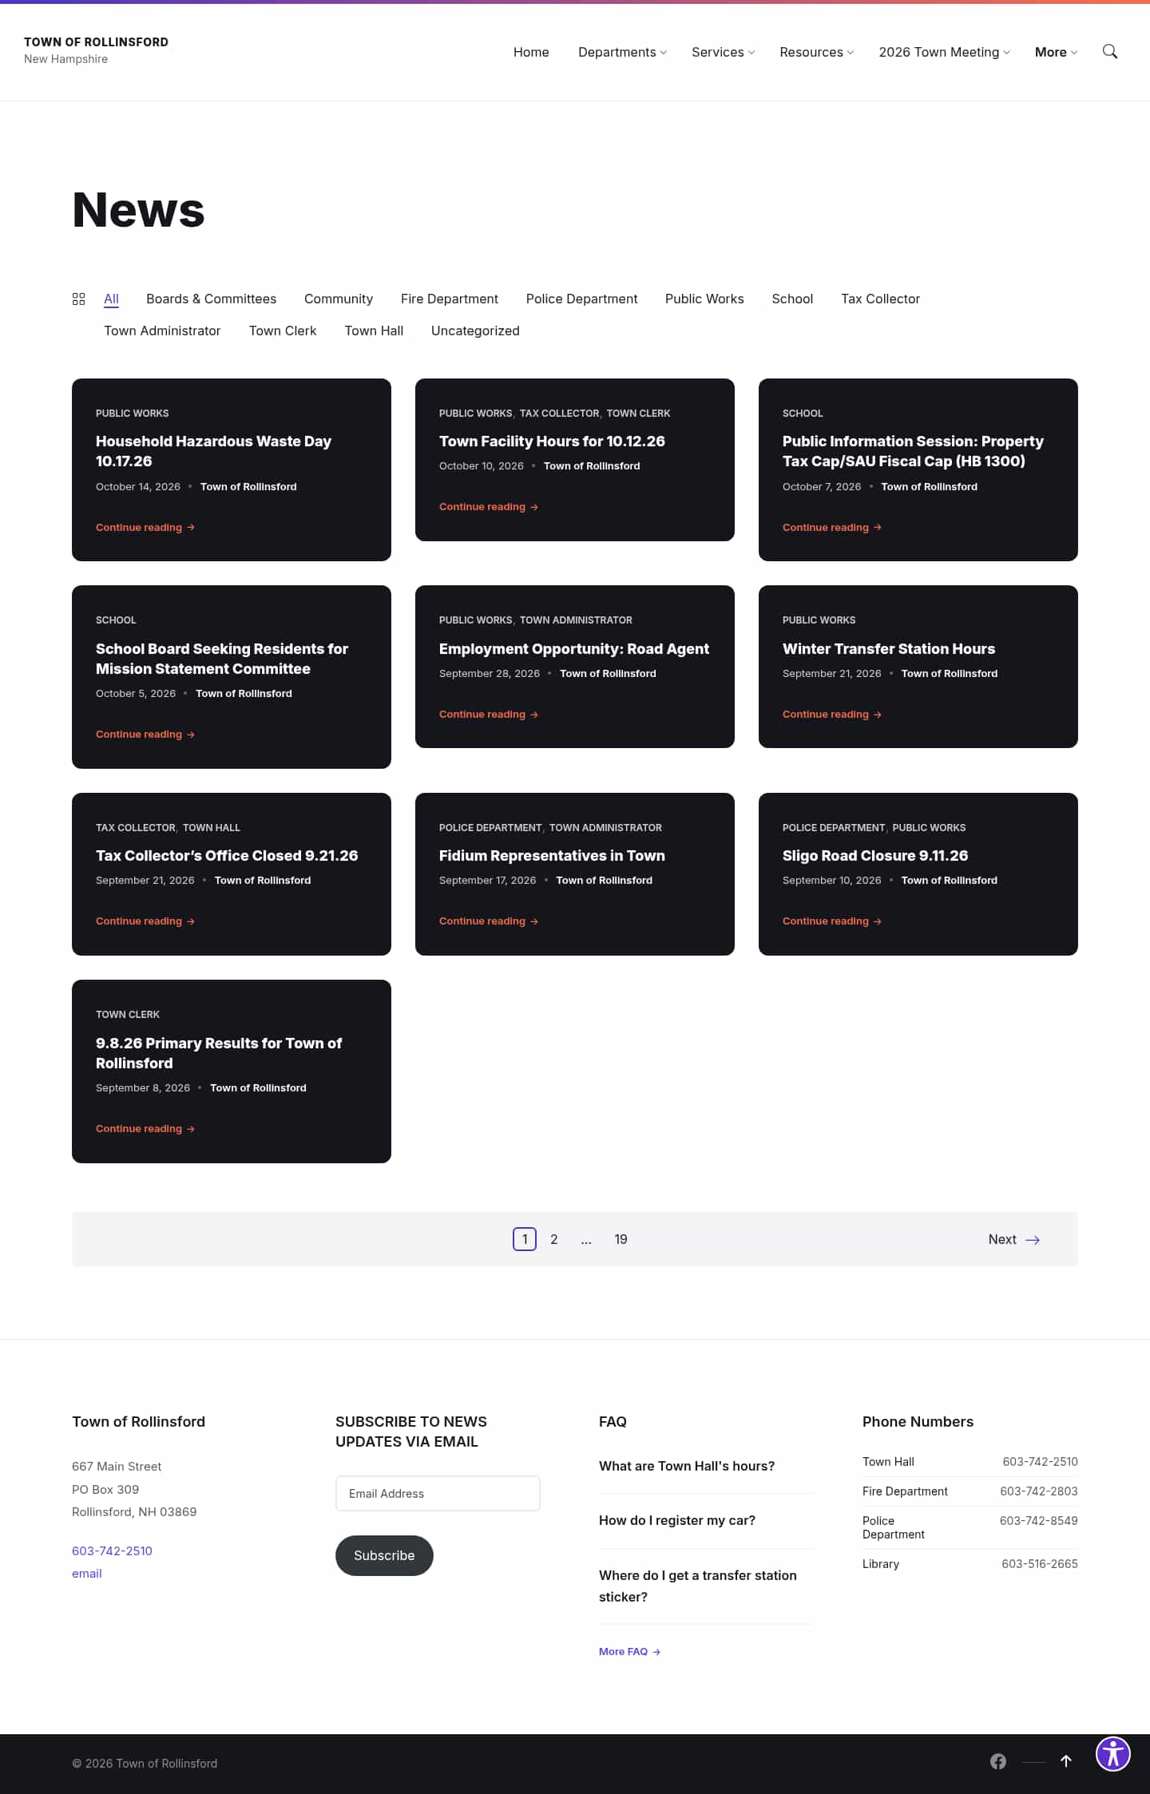Expand the More navigation menu
The width and height of the screenshot is (1150, 1794).
1056,52
